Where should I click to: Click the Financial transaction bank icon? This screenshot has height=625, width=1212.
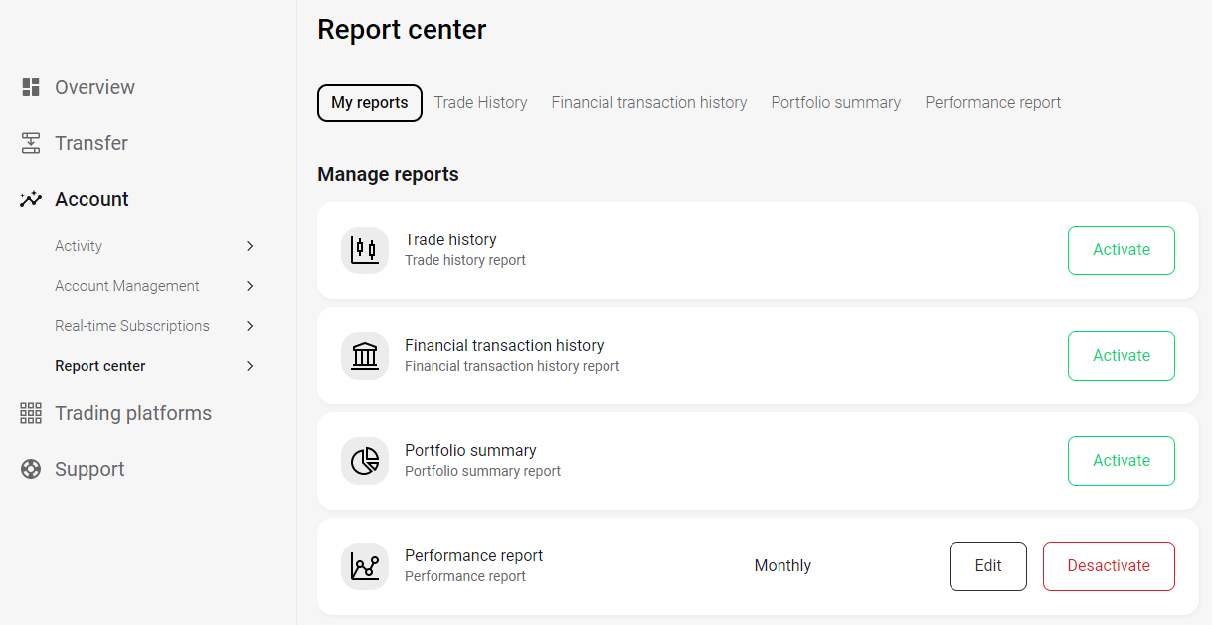pos(365,356)
